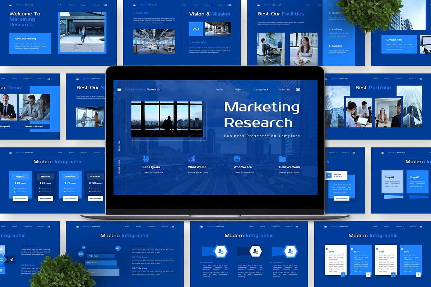The image size is (431, 287).
Task: Select Service Here 02 bullet in the Medium plan
Action: point(40,192)
